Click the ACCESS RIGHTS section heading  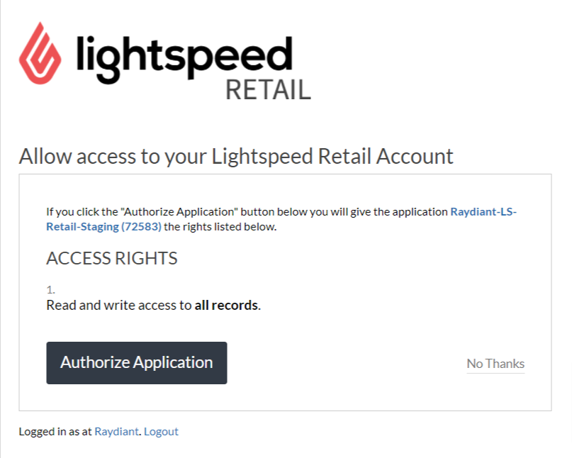coord(111,258)
